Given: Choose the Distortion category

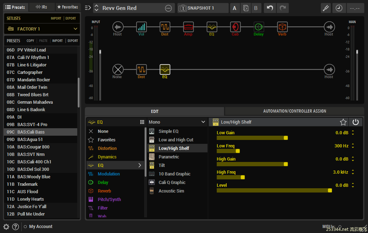Looking at the screenshot, I should point(115,148).
